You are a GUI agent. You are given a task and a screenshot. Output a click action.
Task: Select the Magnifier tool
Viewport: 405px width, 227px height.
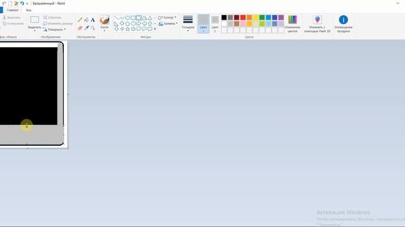tap(93, 28)
